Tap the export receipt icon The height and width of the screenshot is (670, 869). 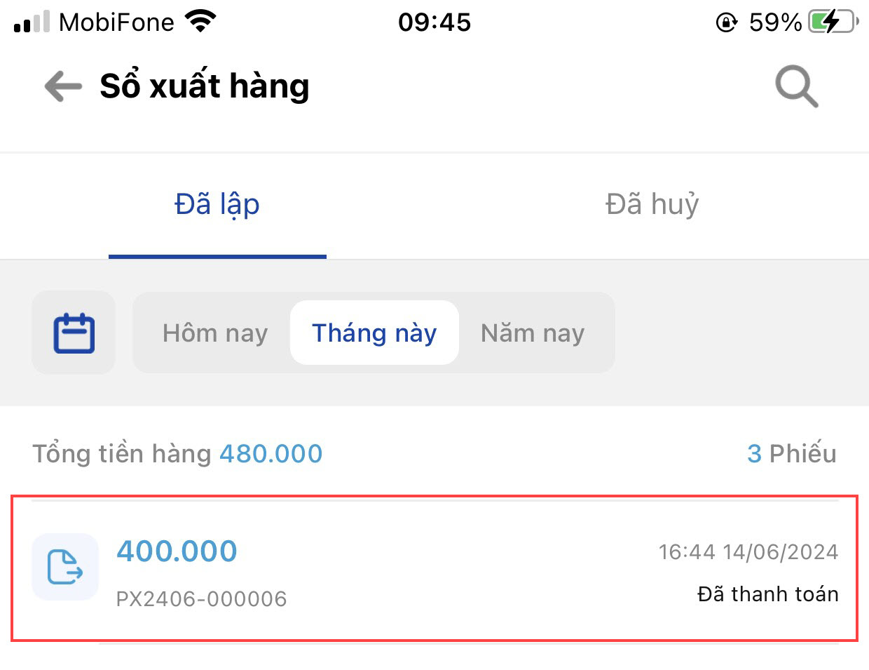click(65, 567)
